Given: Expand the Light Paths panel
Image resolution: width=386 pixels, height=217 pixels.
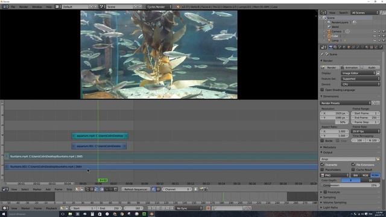Looking at the screenshot, I should (x=330, y=207).
